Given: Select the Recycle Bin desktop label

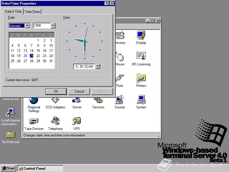Looking at the screenshot, I should [x=11, y=99].
